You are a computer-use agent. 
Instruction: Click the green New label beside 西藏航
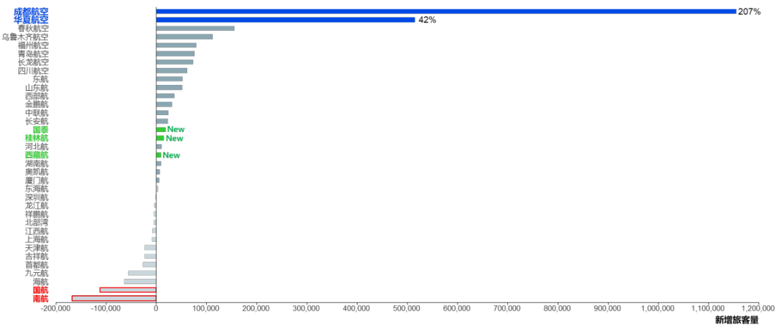pos(172,156)
